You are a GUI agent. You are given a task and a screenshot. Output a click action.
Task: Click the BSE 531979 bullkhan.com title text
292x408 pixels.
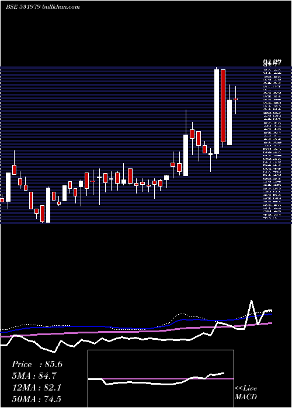tap(43, 7)
